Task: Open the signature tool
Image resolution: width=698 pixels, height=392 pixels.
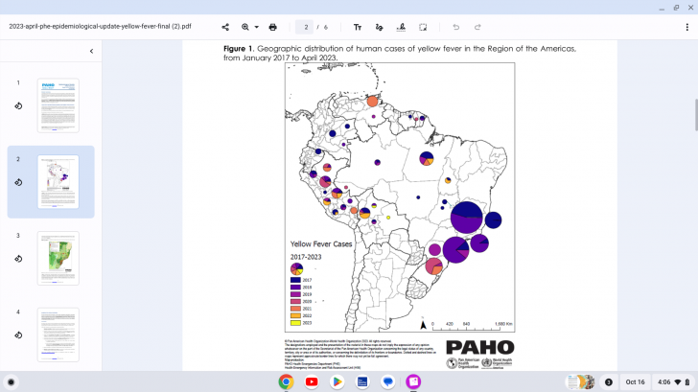Action: (x=401, y=27)
